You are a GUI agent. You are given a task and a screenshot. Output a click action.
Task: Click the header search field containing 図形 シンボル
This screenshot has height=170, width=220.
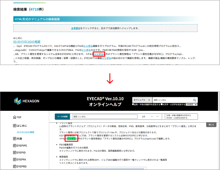[x=172, y=100]
